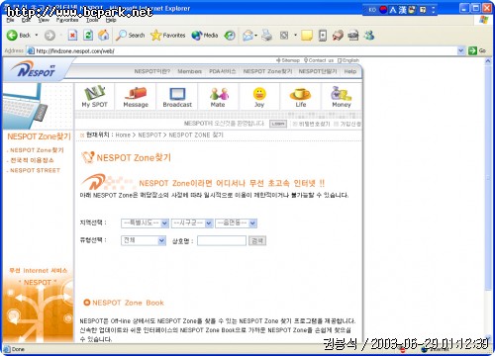
Task: Open the Sitemap link
Action: coord(288,60)
